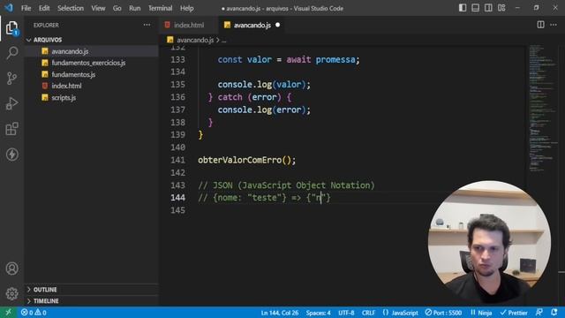The image size is (565, 318).
Task: Expand the TIMELINE section
Action: 92,300
